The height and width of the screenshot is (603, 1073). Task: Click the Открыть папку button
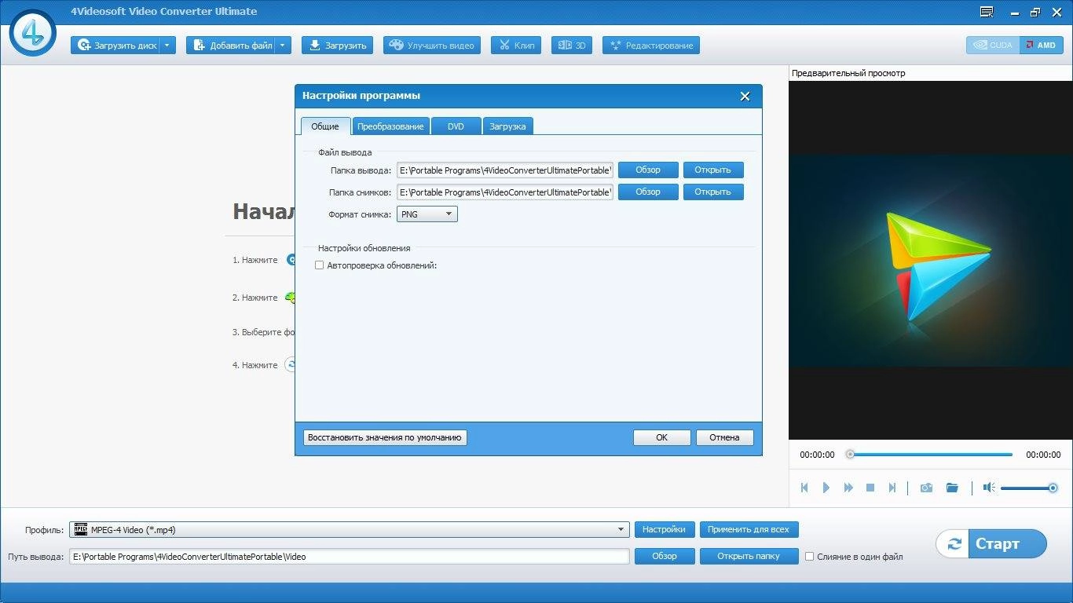click(749, 556)
